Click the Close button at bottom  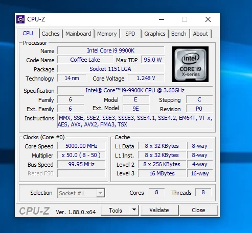(199, 210)
